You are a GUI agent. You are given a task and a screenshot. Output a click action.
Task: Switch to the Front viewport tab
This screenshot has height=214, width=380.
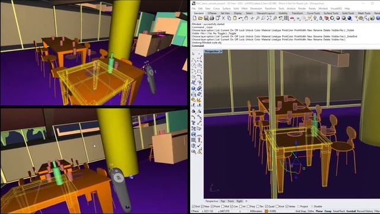click(x=231, y=201)
